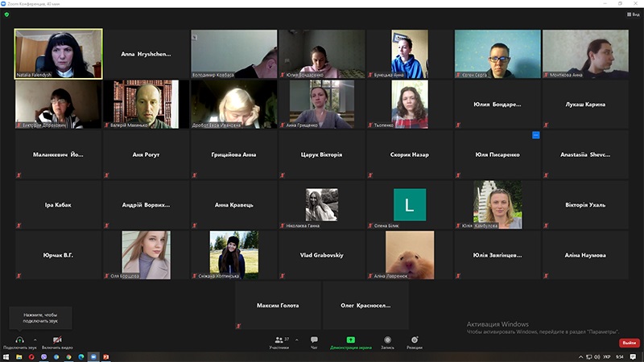The height and width of the screenshot is (362, 644).
Task: Open the Participants panel
Action: coord(279,340)
